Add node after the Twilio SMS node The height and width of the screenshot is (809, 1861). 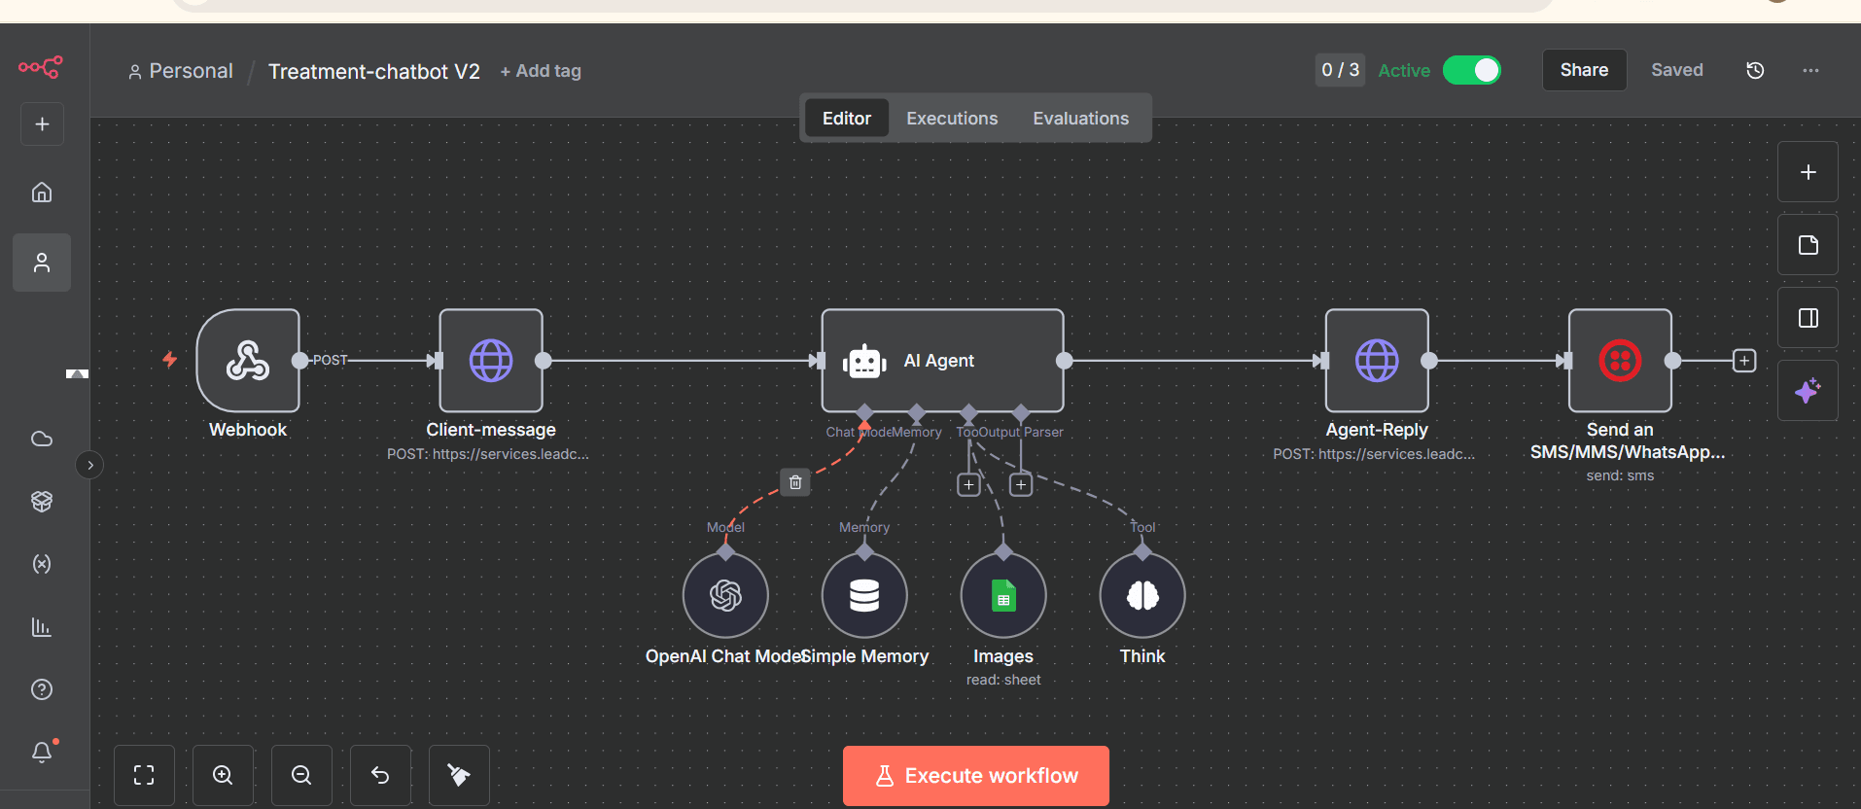(x=1744, y=361)
